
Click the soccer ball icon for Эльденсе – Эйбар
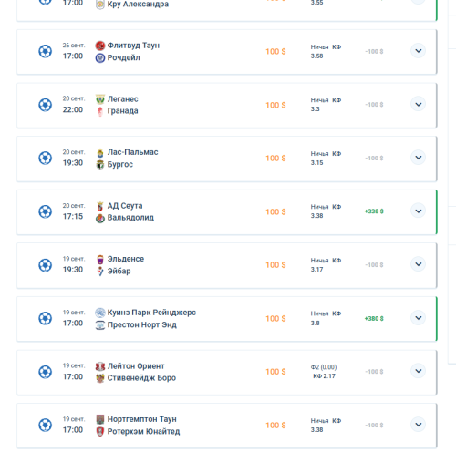(x=45, y=265)
